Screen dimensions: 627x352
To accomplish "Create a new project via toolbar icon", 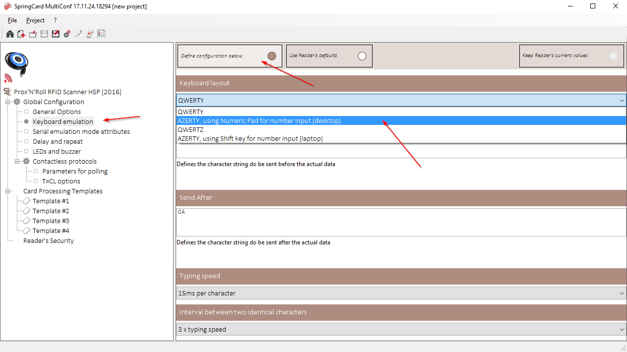I will pyautogui.click(x=21, y=34).
